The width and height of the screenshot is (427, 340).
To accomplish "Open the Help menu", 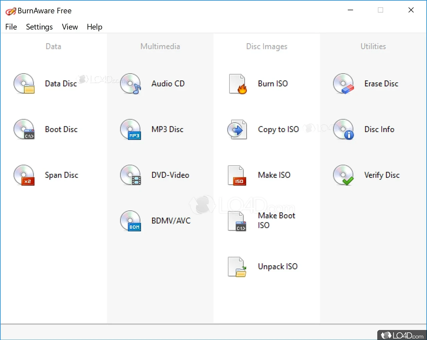I will [x=94, y=27].
